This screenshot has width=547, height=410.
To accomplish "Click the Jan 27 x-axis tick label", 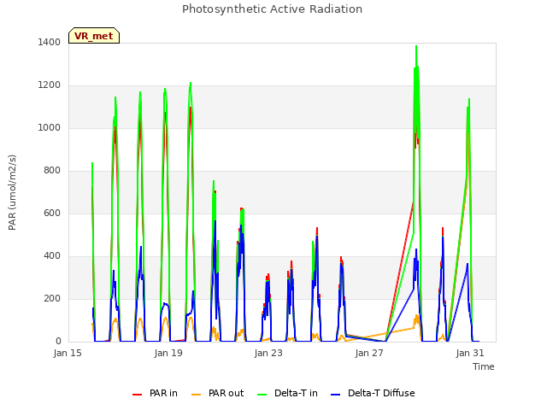I will point(369,353).
